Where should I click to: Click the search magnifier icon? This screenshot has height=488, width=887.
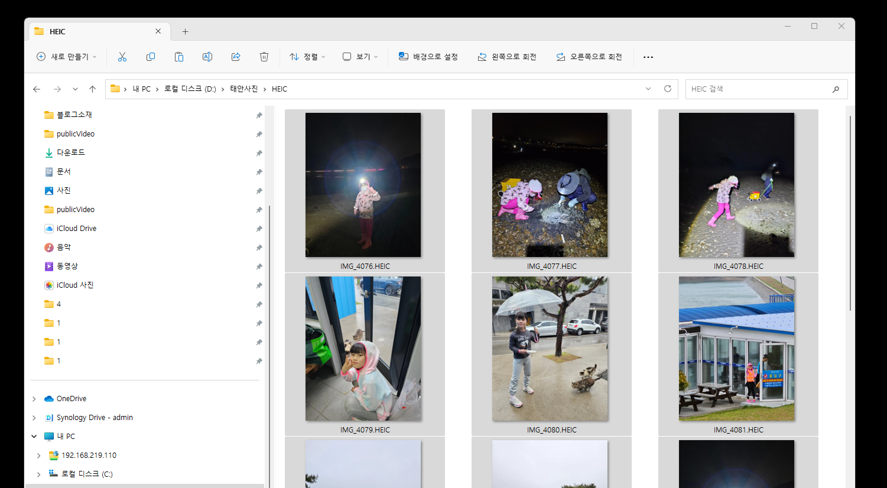[x=836, y=89]
